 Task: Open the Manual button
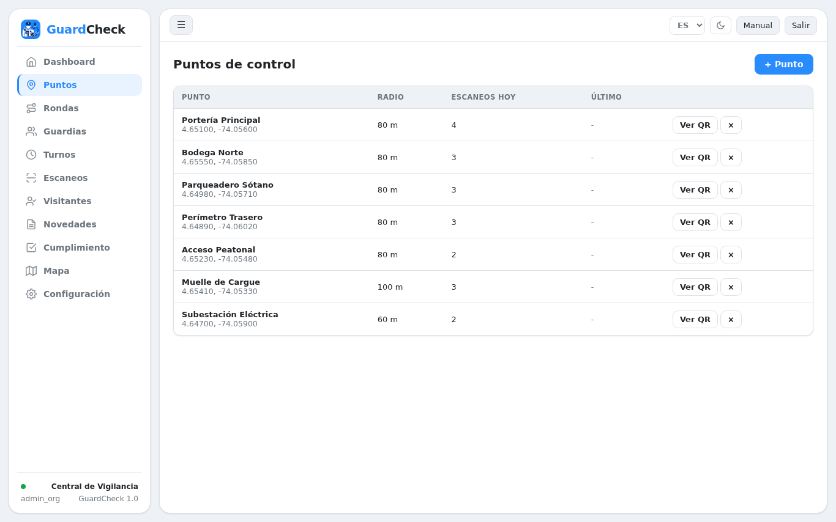758,26
